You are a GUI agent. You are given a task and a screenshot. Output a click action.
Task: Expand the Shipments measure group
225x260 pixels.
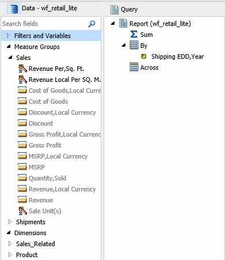pyautogui.click(x=10, y=222)
